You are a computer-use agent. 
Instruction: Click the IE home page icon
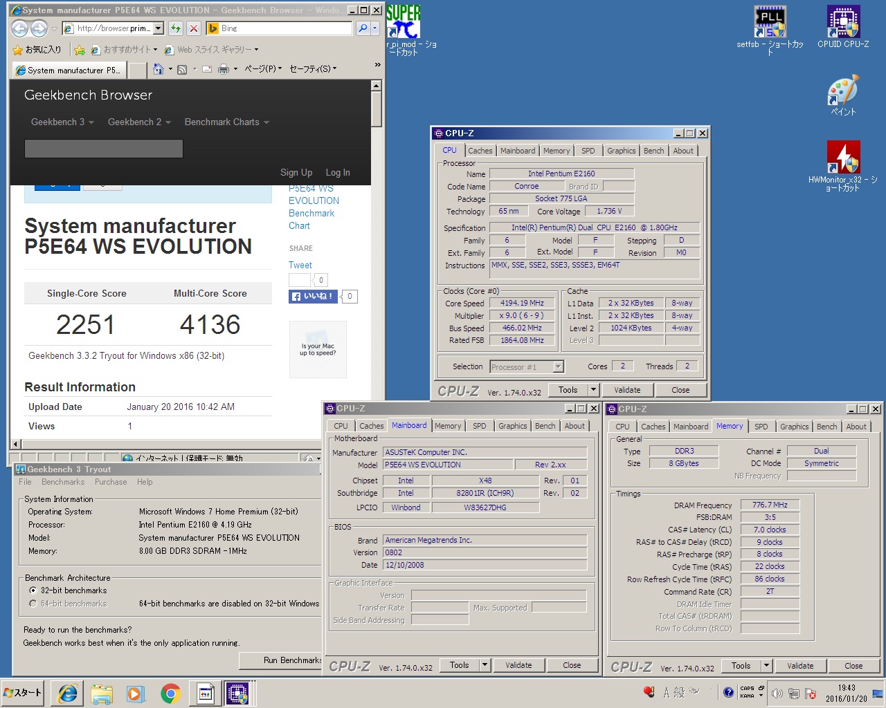(x=159, y=69)
